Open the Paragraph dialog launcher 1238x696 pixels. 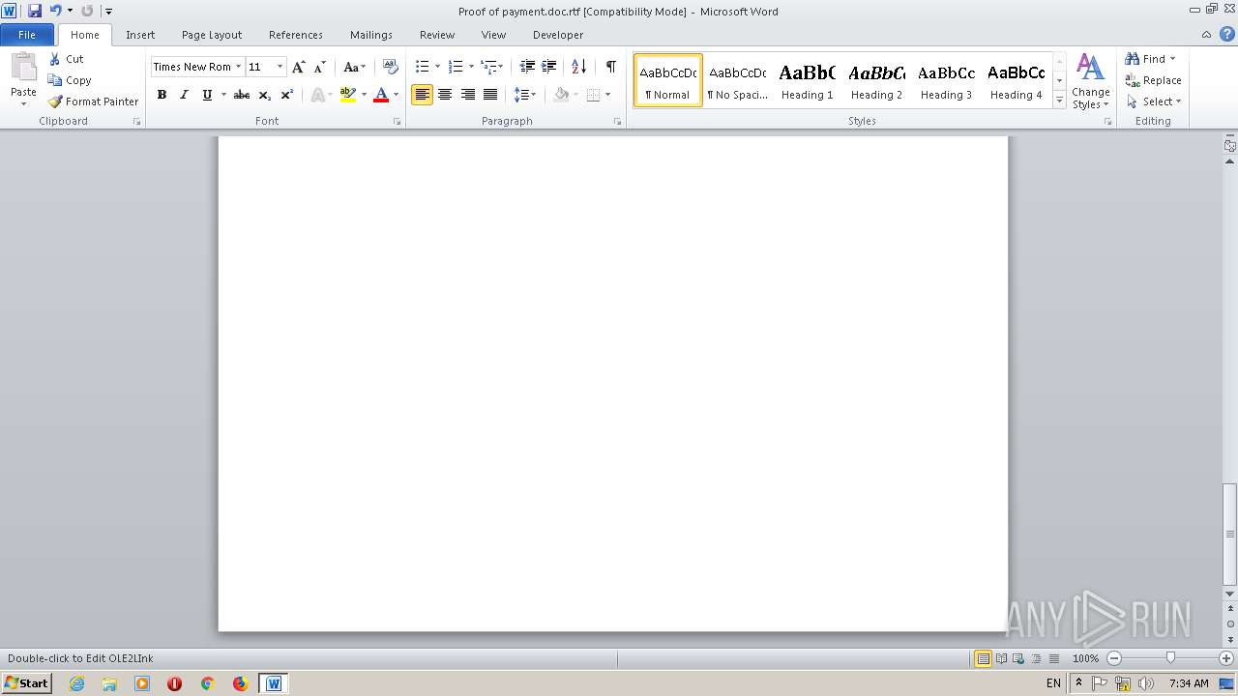(x=618, y=122)
